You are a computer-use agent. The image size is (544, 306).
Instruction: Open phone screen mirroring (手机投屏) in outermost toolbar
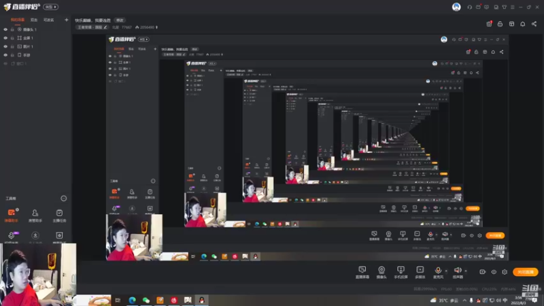[401, 272]
